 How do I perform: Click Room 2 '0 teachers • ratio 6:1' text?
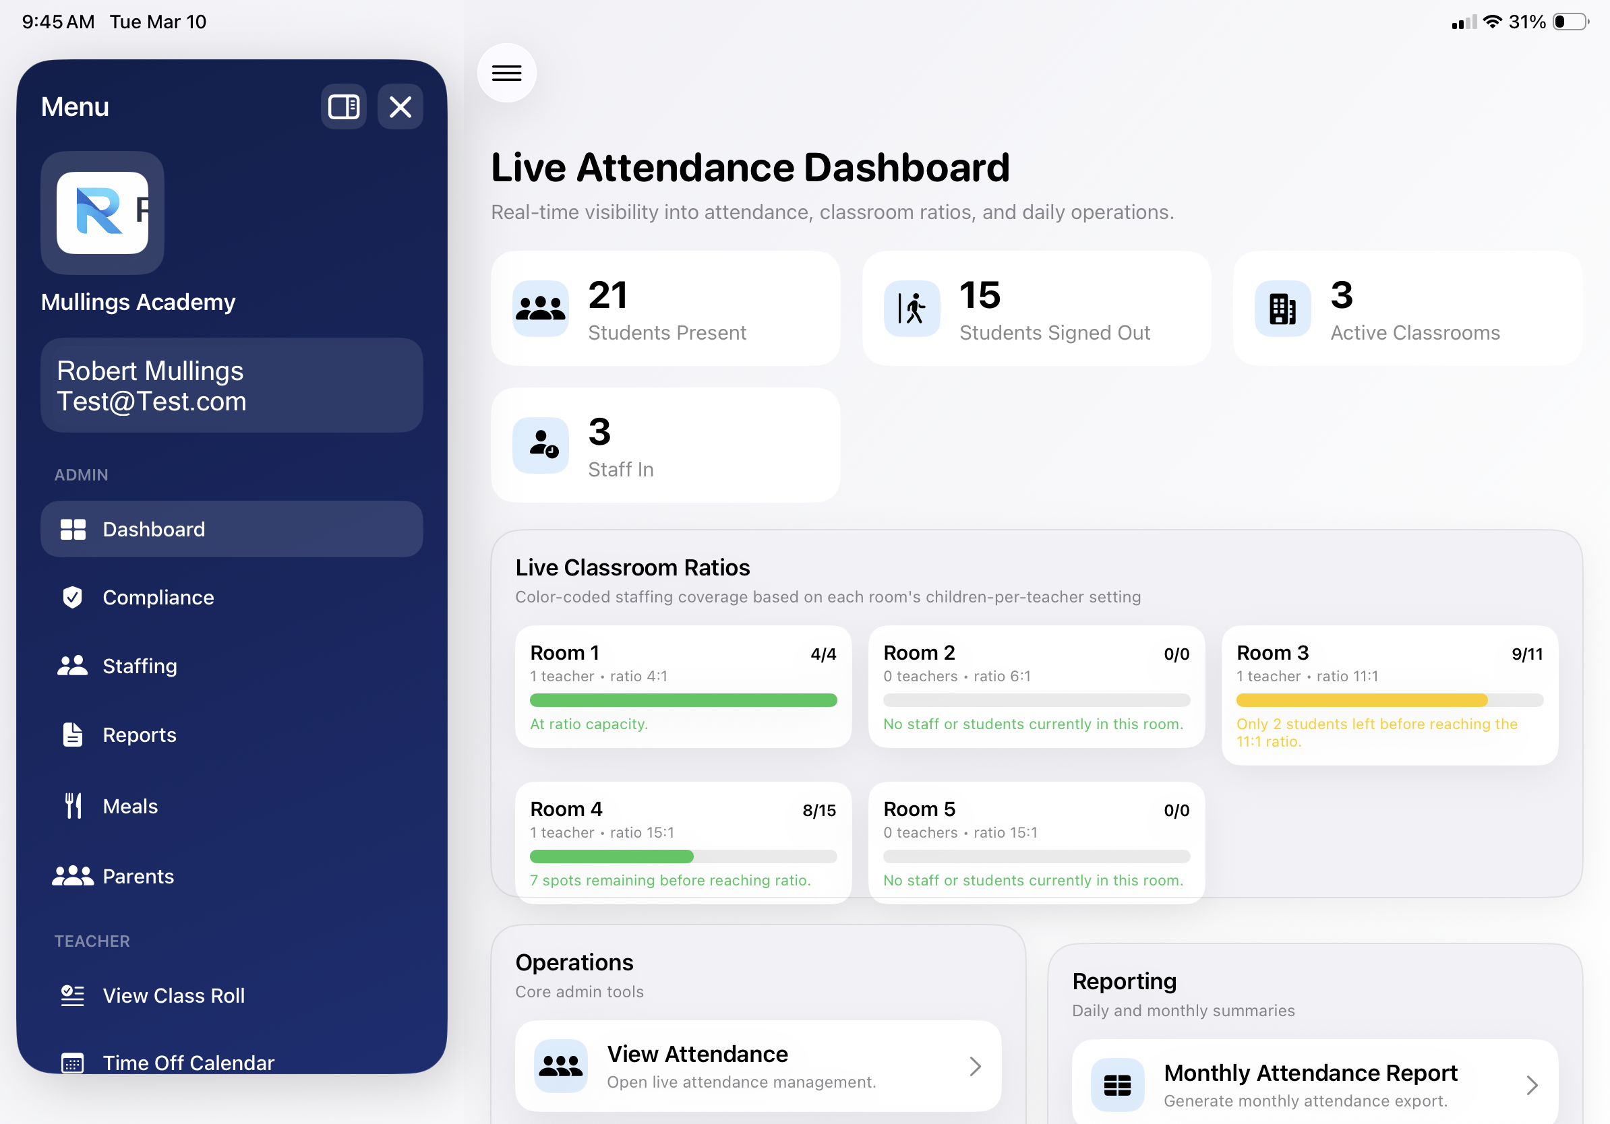pos(957,677)
